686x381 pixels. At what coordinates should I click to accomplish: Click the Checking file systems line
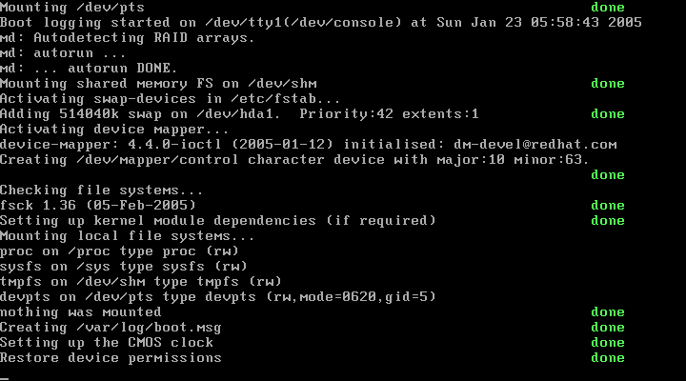click(102, 190)
